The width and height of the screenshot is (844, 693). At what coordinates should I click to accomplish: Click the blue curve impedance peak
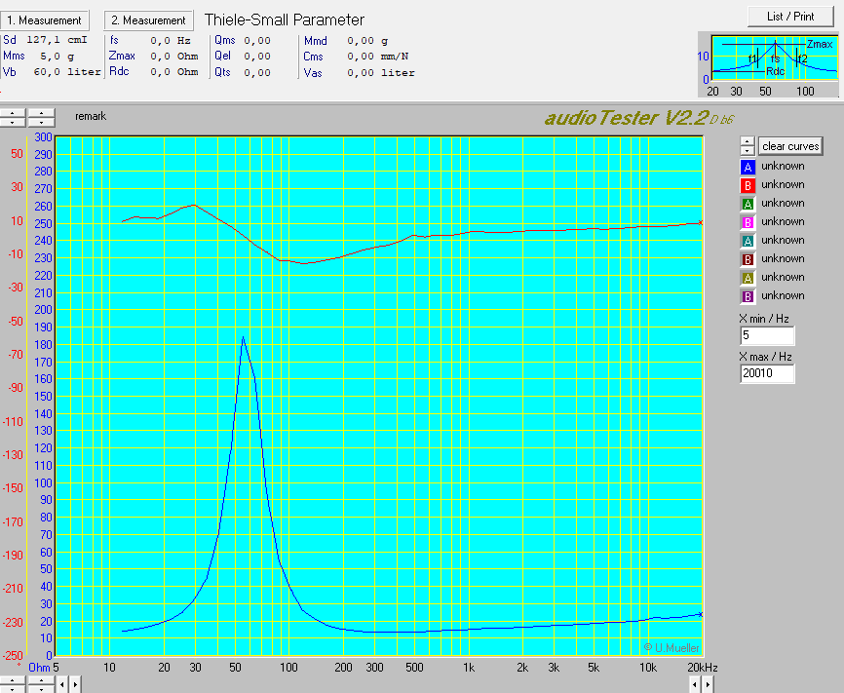pyautogui.click(x=243, y=337)
